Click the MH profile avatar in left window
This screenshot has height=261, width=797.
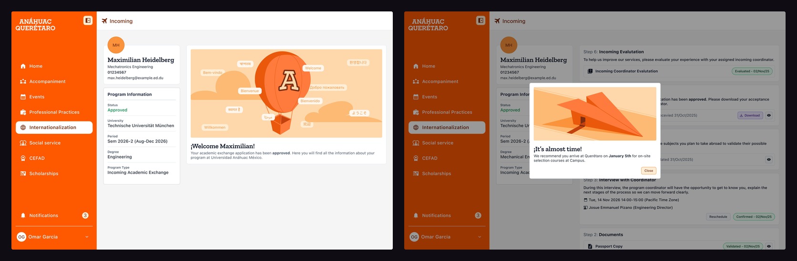(116, 45)
